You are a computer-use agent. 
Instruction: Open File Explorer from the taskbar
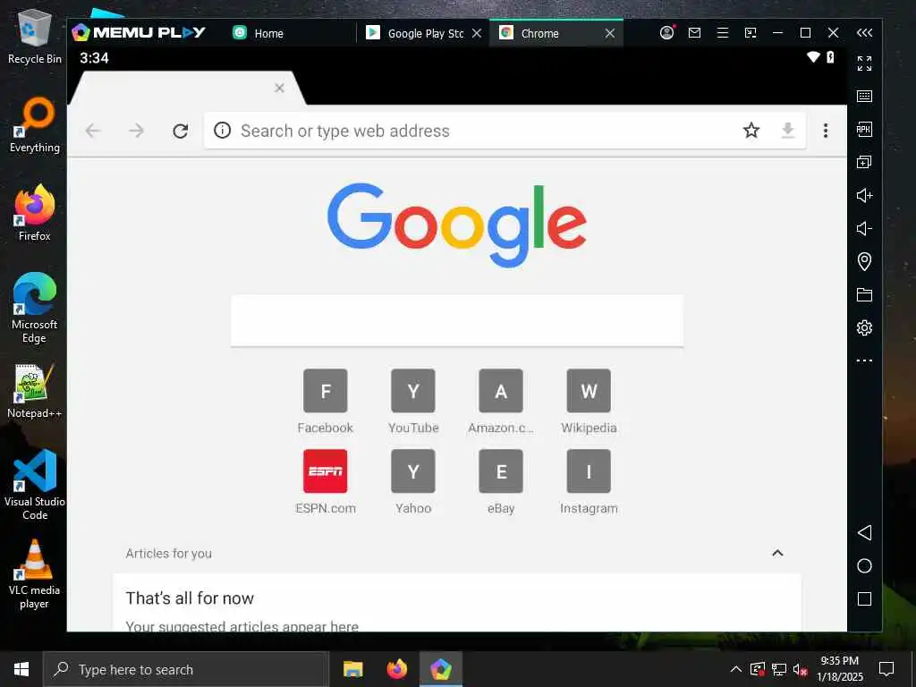[x=352, y=669]
